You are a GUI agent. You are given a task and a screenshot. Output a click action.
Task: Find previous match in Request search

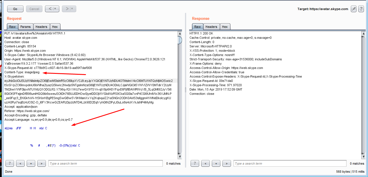pos(20,163)
